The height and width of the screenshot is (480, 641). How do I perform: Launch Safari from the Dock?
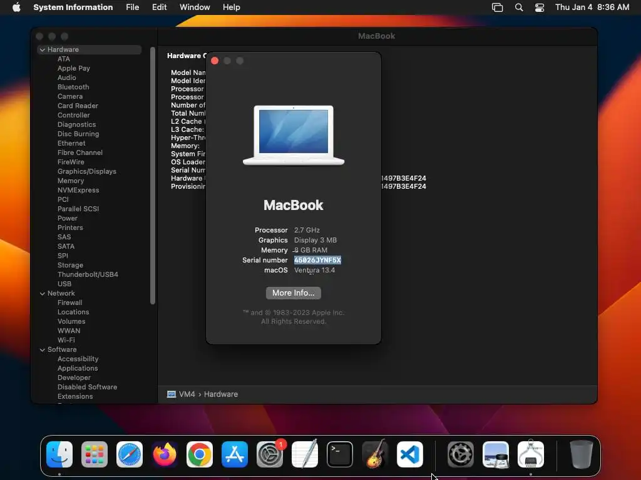coord(130,454)
